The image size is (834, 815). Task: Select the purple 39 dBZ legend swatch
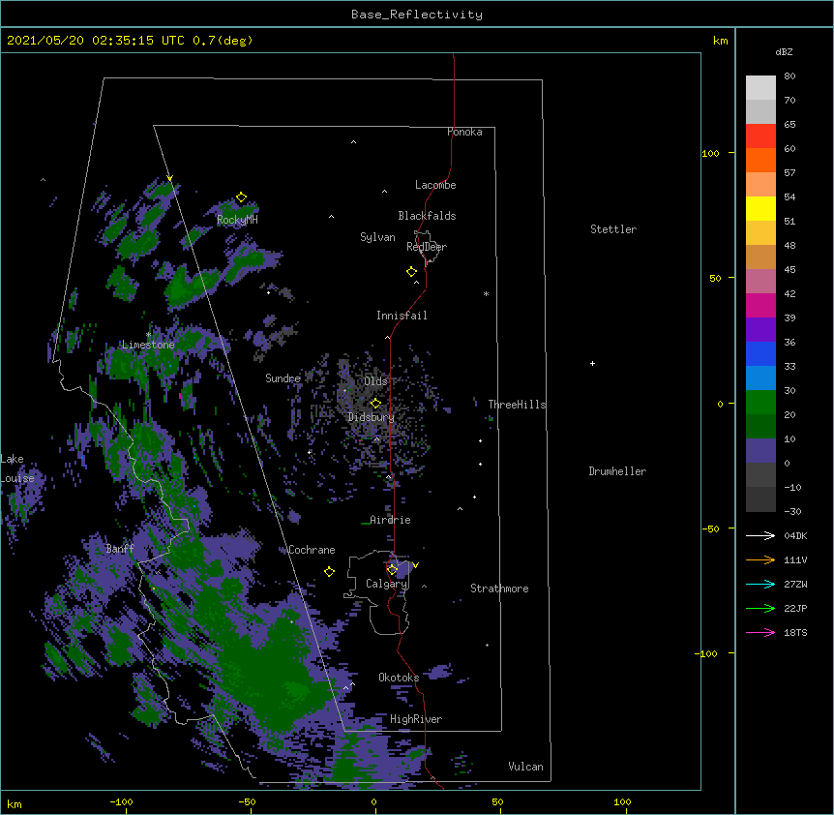click(760, 329)
